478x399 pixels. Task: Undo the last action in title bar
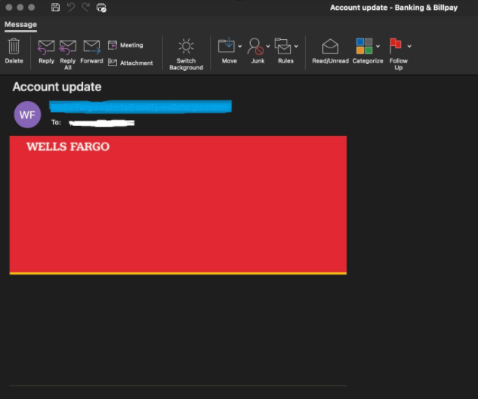[71, 8]
